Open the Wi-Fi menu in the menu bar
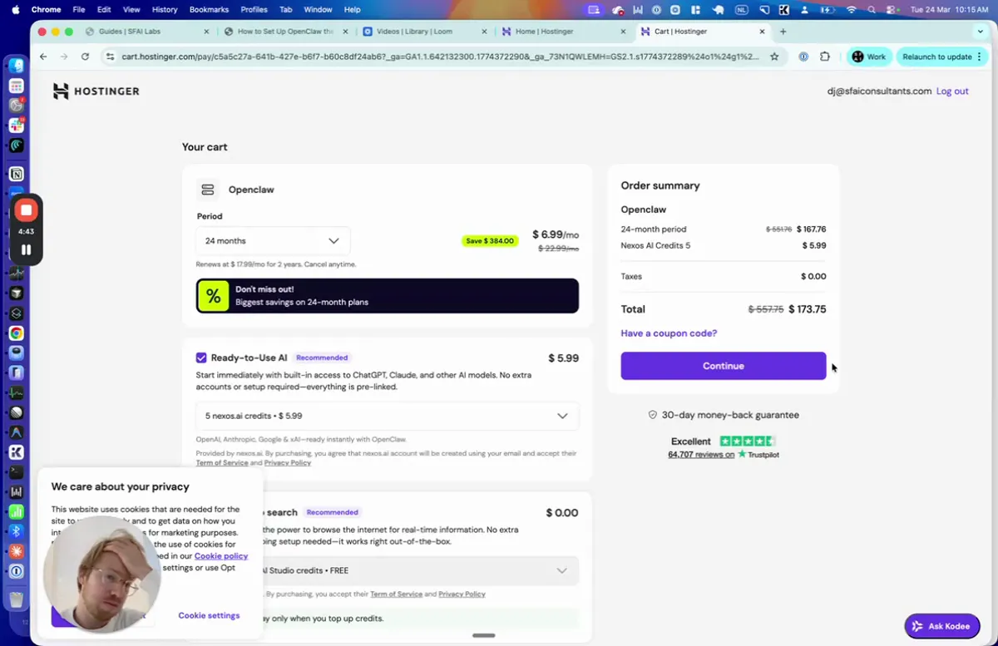Viewport: 998px width, 646px height. pos(851,9)
